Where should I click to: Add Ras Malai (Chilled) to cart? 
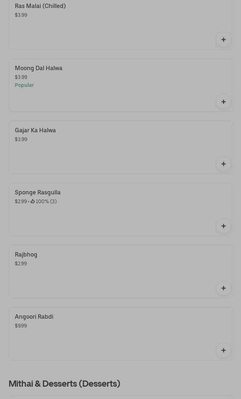tap(223, 40)
